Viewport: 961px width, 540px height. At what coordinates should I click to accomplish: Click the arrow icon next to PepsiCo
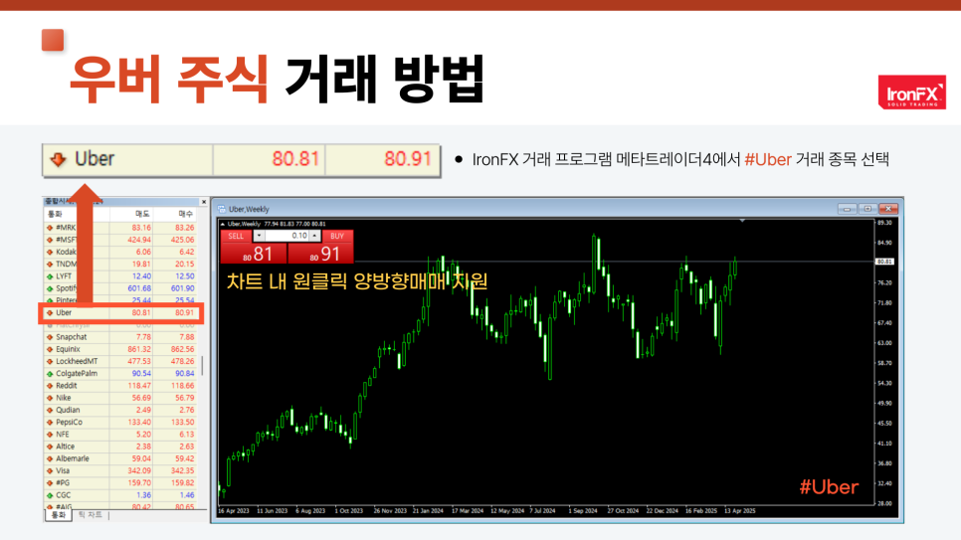pyautogui.click(x=50, y=423)
